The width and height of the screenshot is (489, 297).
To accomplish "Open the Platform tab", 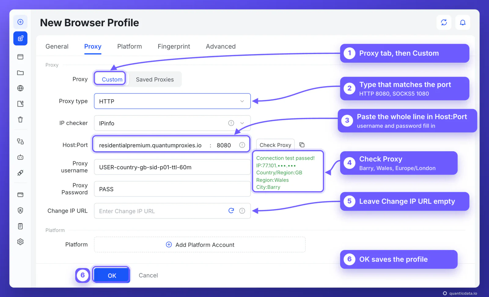I will click(130, 46).
